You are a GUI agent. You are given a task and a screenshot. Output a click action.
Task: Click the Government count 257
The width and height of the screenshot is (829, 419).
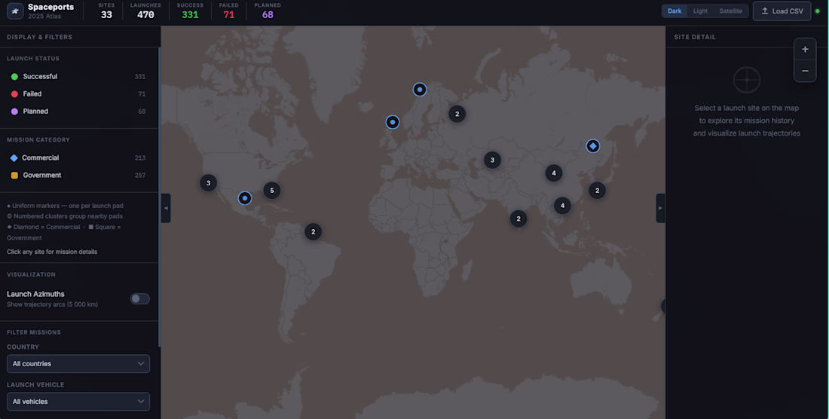click(x=140, y=176)
